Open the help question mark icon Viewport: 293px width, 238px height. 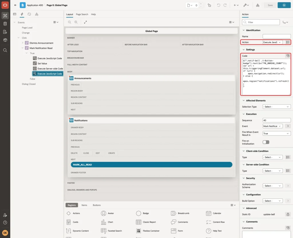tap(5, 223)
